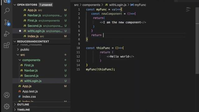Image resolution: width=199 pixels, height=112 pixels.
Task: Open the Extensions view
Action: pos(7,45)
